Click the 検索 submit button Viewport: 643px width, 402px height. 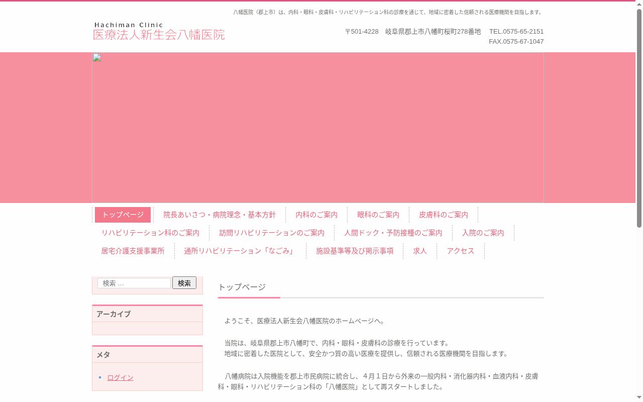[x=184, y=283]
